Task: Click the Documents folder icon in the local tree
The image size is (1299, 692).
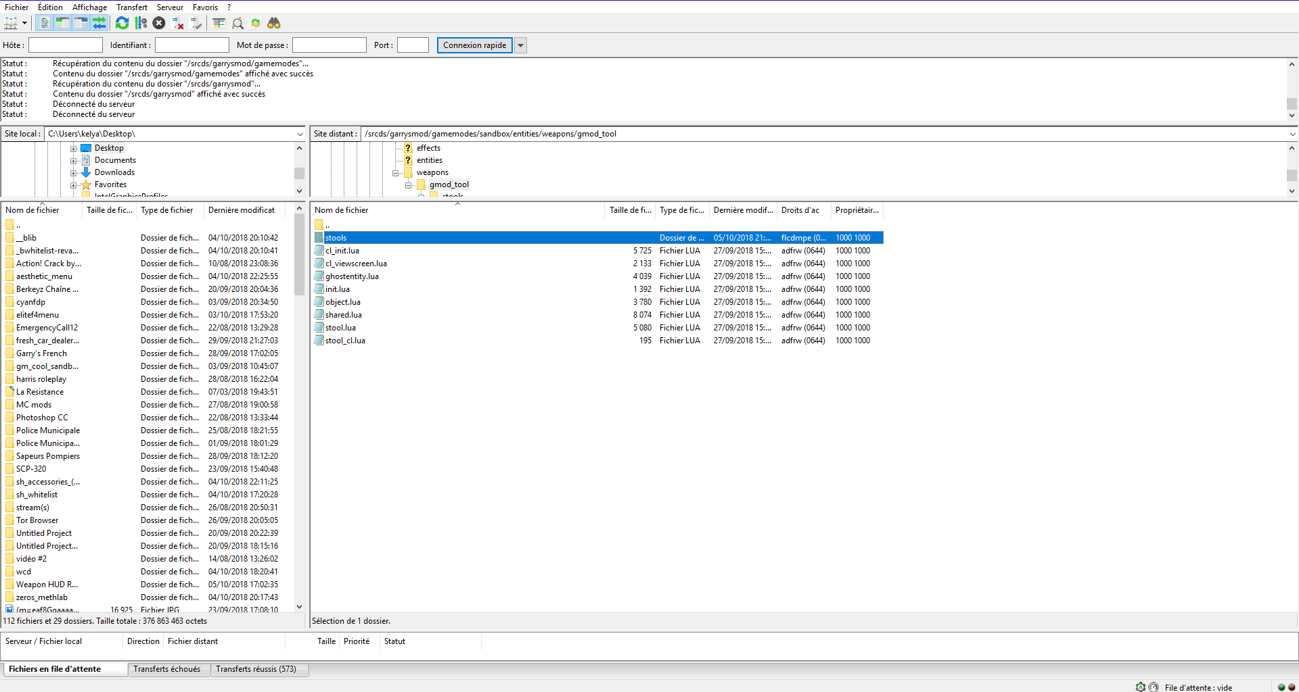Action: 86,160
